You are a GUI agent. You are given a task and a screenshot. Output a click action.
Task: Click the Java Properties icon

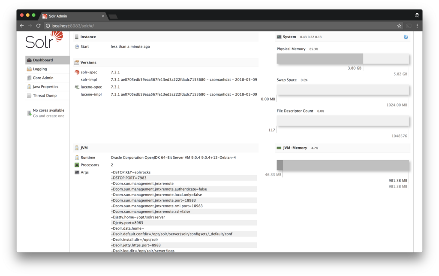29,87
